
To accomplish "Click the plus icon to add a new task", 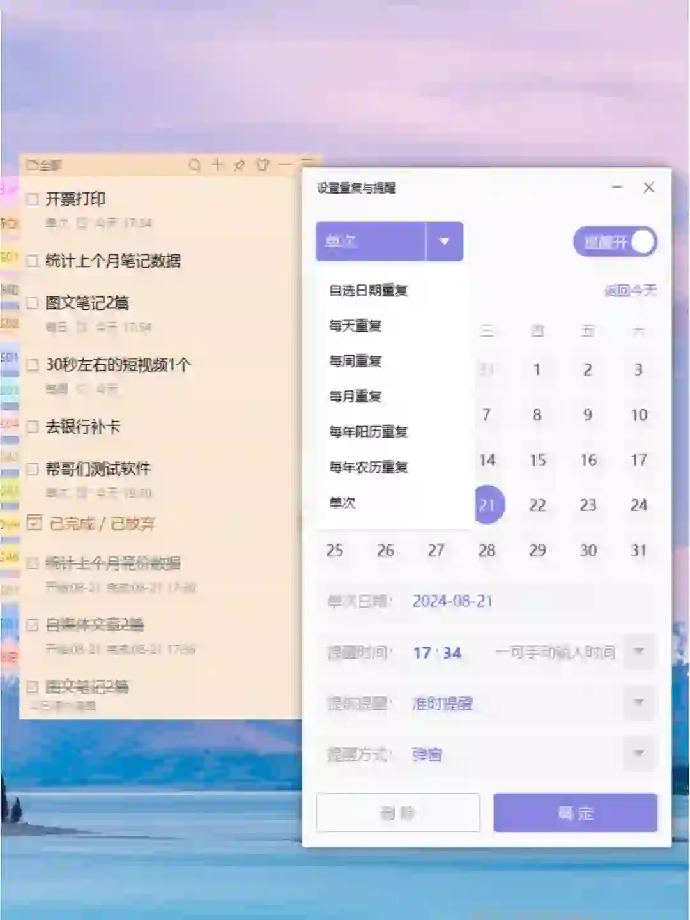I will click(x=217, y=165).
